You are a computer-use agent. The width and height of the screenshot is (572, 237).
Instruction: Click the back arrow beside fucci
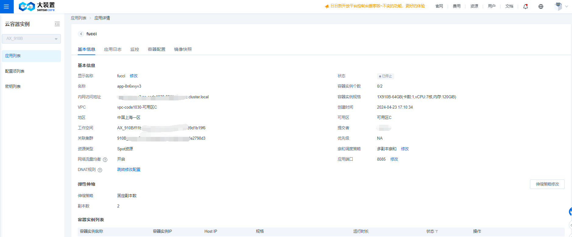(81, 34)
